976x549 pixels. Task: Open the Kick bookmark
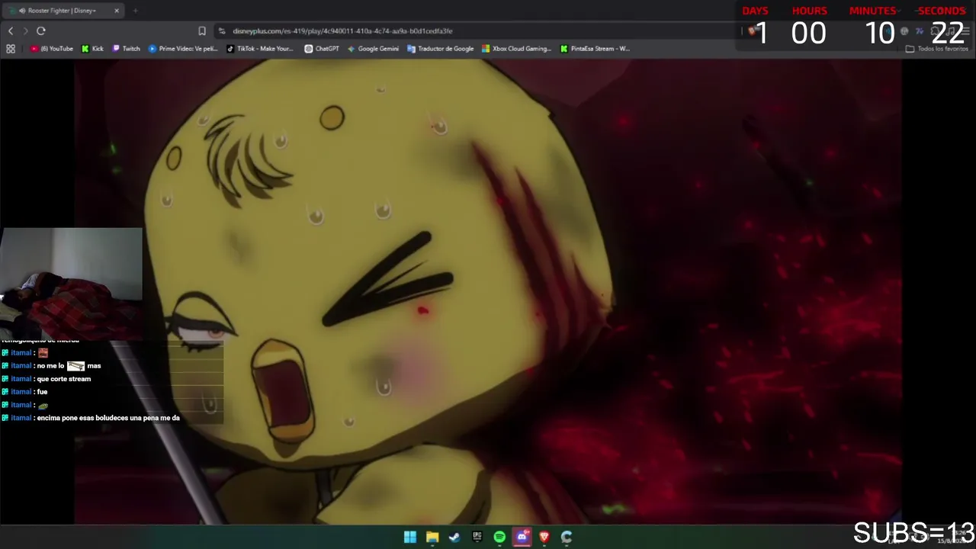coord(92,49)
